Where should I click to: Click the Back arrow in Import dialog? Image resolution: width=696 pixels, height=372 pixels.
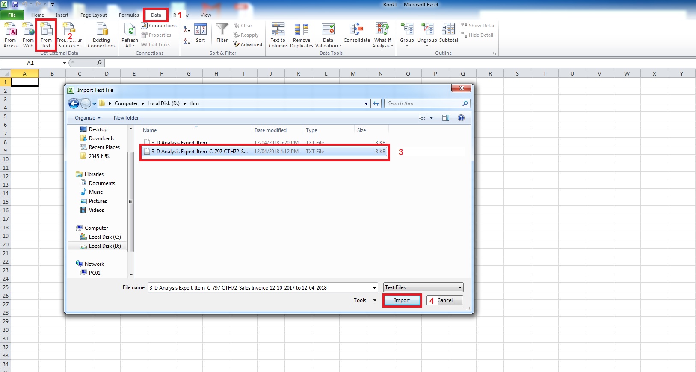(74, 103)
